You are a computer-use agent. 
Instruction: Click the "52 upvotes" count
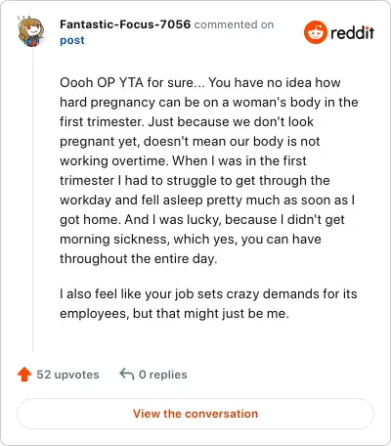[67, 375]
